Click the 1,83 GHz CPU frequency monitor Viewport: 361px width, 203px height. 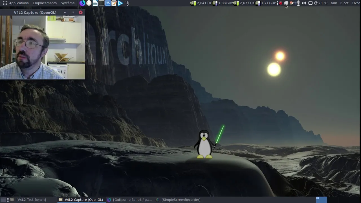pyautogui.click(x=223, y=3)
